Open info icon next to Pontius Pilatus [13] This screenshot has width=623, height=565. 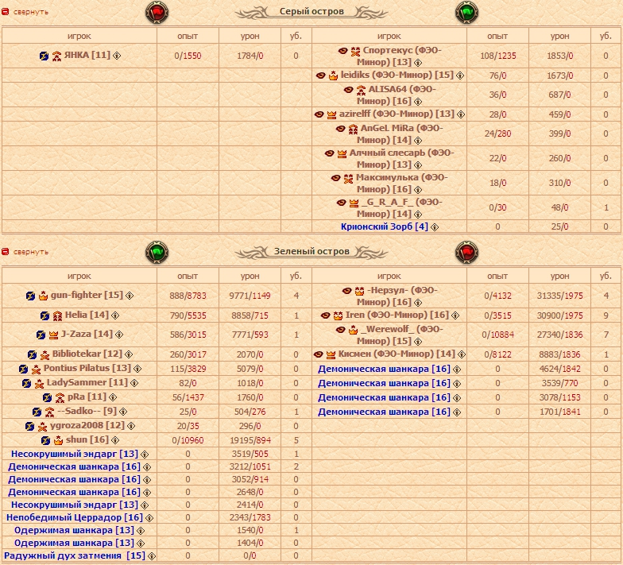137,369
